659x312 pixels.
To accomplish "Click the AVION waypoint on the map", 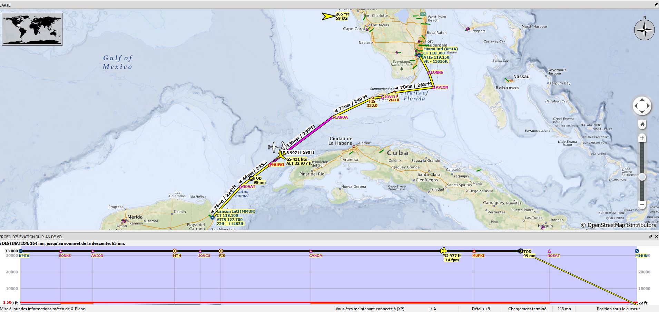I will click(x=434, y=87).
